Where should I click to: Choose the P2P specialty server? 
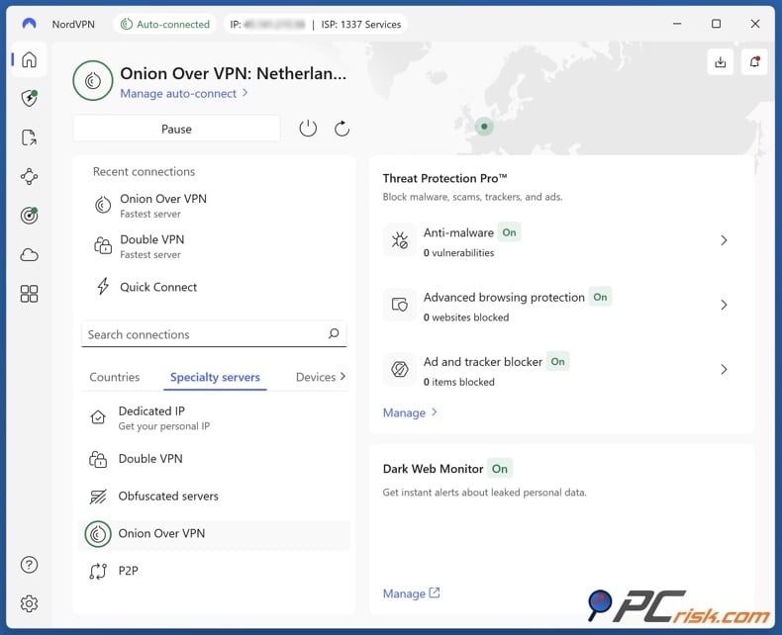[214, 571]
